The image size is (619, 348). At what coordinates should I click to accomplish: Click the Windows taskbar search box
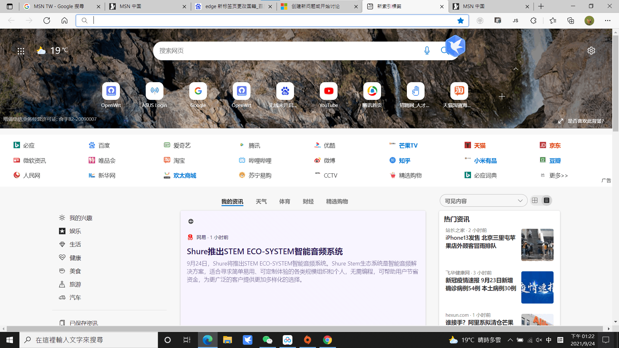(x=89, y=340)
